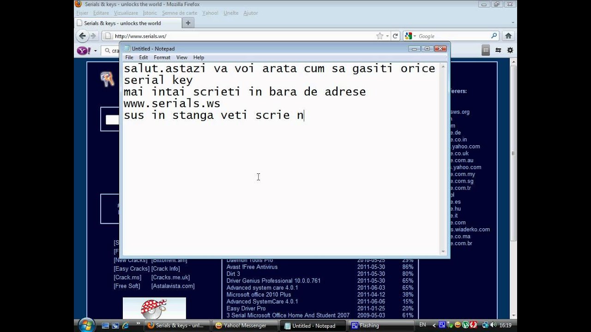The image size is (591, 332).
Task: Open the list-all-tabs dropdown in Firefox
Action: [x=513, y=23]
